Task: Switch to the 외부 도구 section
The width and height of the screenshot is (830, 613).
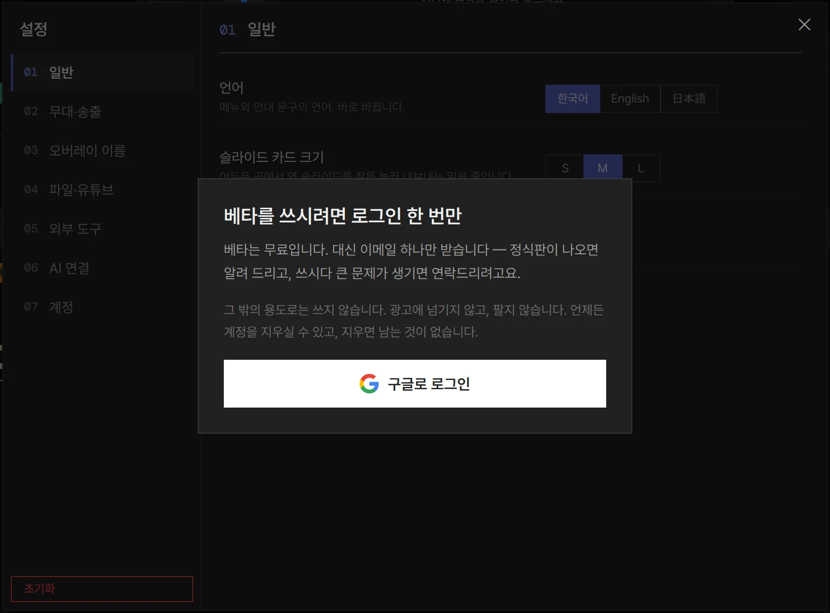Action: [102, 229]
